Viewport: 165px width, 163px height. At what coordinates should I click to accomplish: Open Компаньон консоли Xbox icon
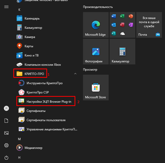19,64
